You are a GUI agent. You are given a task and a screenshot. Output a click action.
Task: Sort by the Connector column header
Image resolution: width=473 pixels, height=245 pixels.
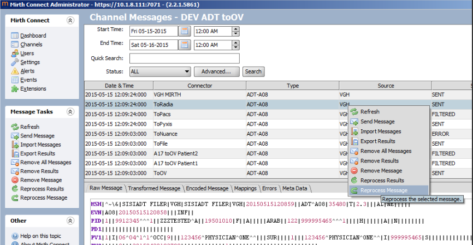(200, 86)
